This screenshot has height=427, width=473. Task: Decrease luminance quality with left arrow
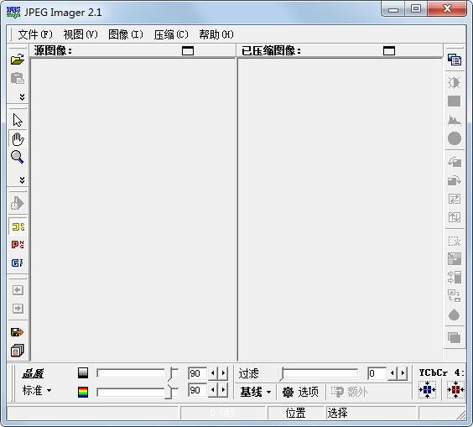[x=213, y=373]
